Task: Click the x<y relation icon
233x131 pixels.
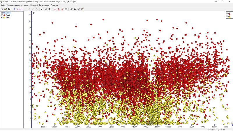Action: (42, 9)
